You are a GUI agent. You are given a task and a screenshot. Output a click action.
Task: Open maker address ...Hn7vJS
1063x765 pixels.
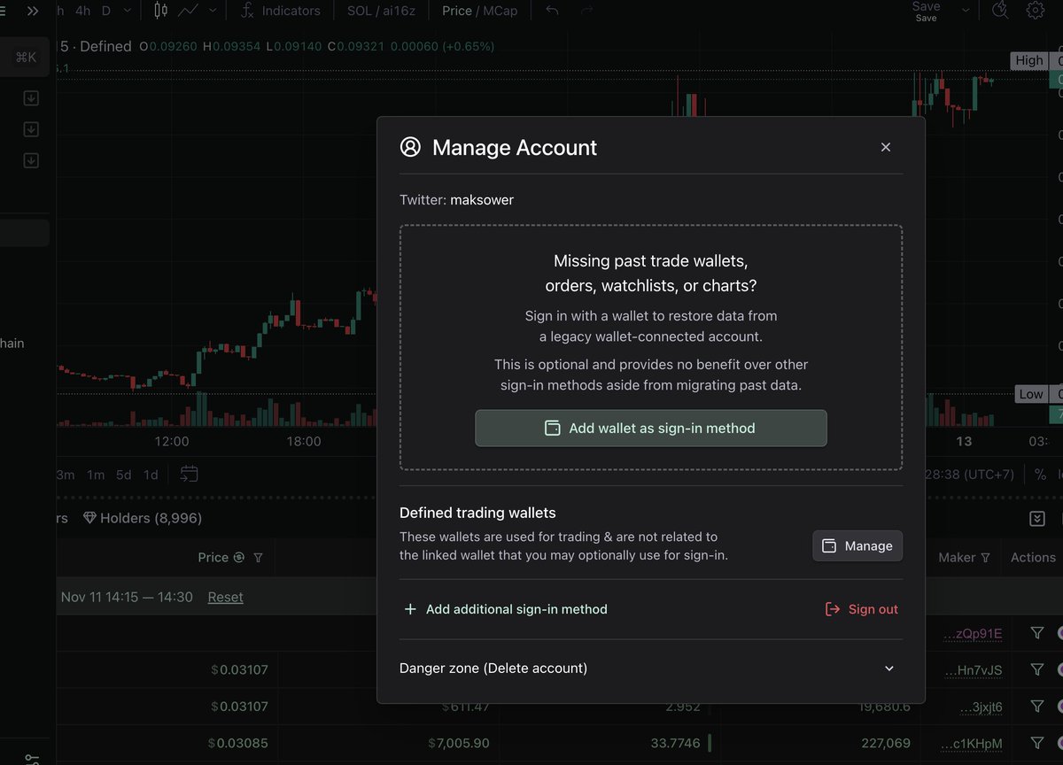tap(974, 670)
